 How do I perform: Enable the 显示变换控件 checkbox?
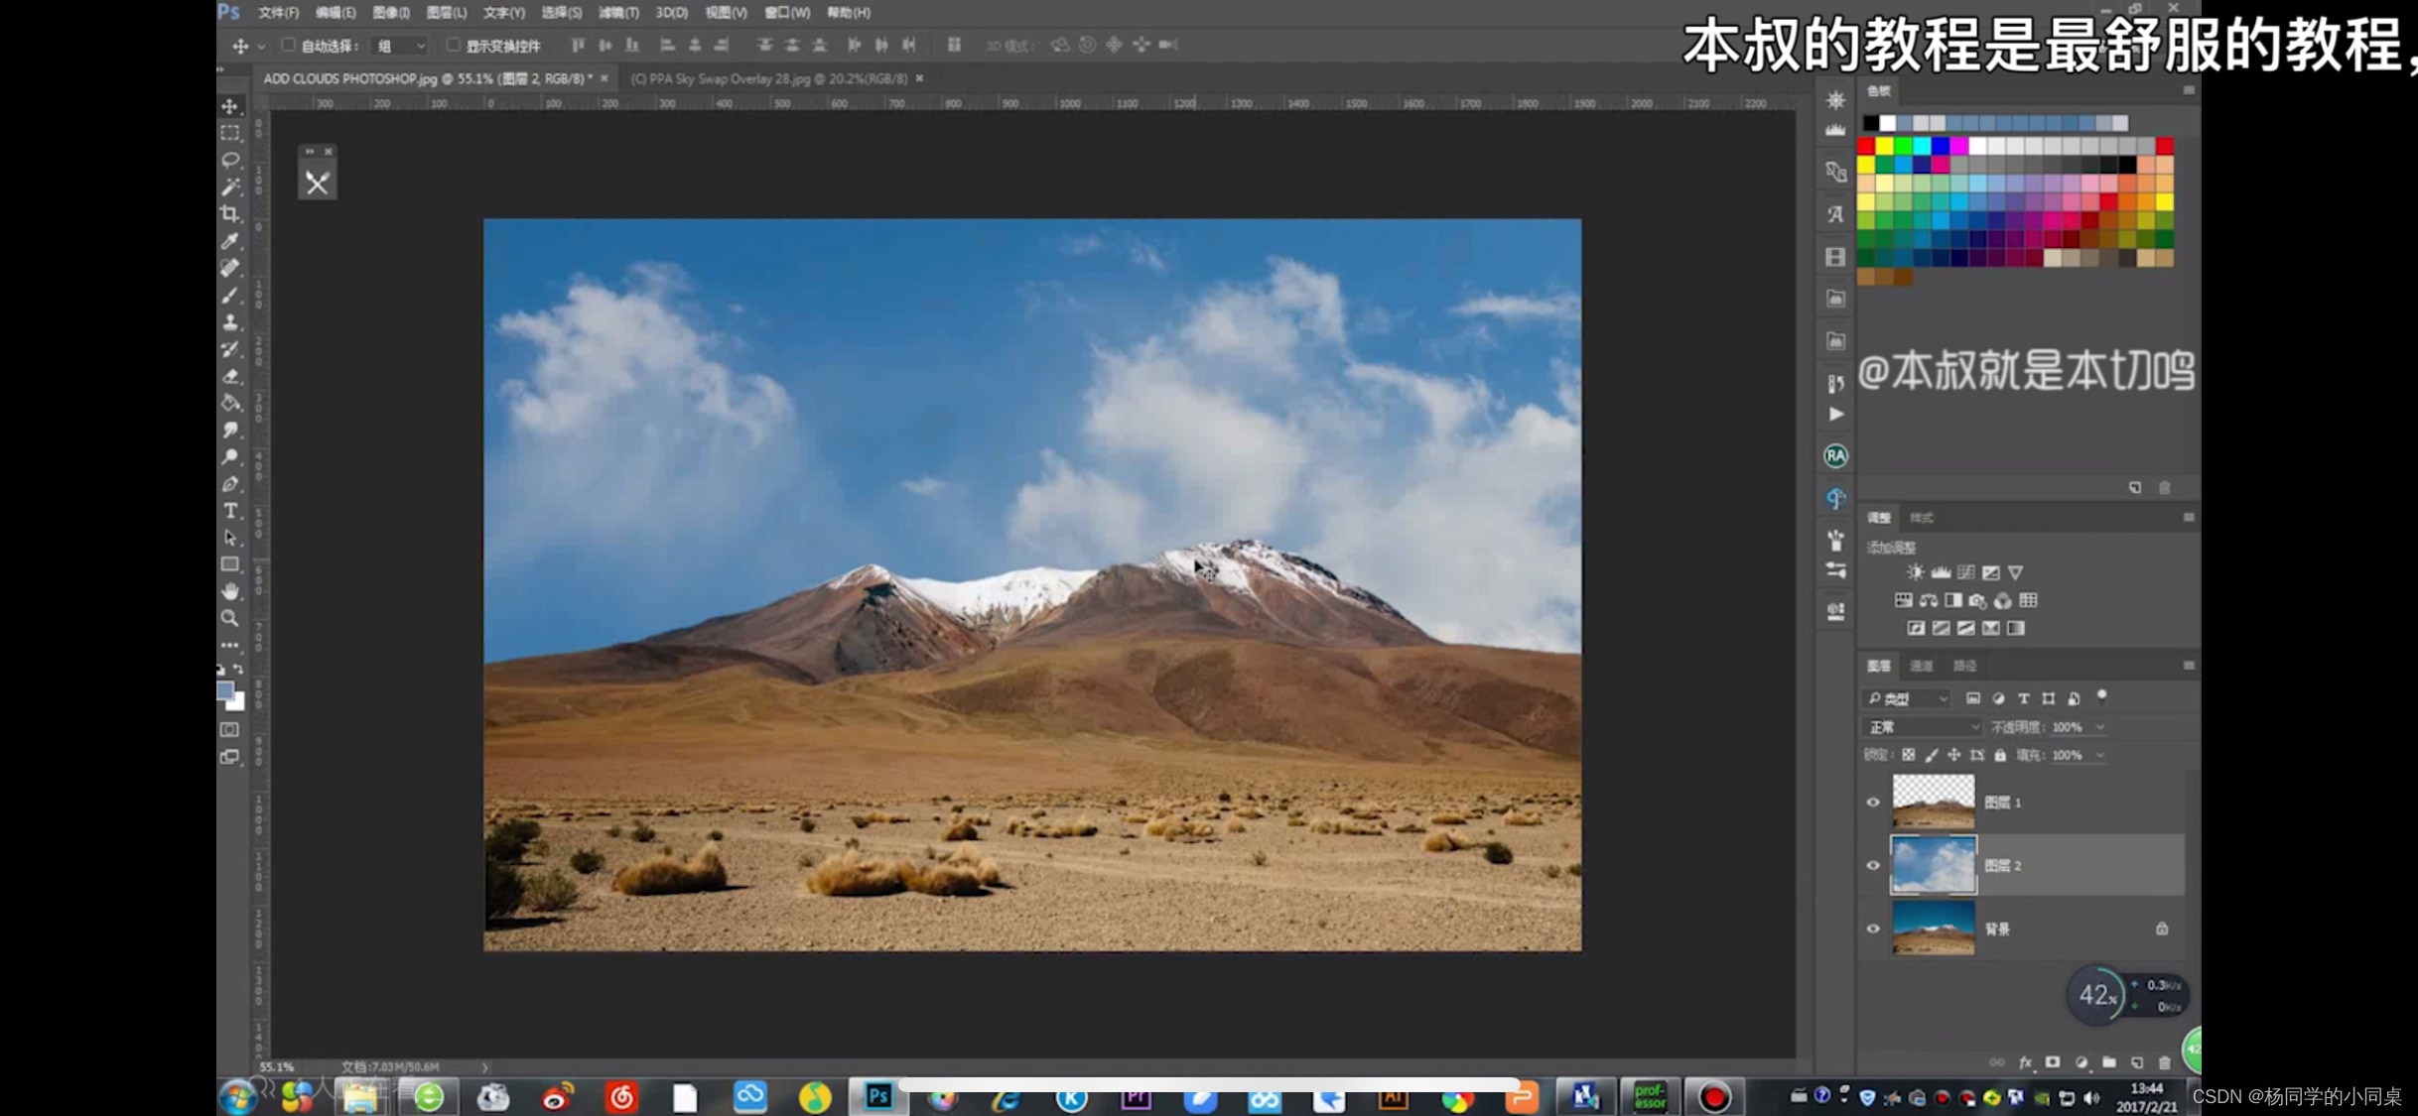453,45
